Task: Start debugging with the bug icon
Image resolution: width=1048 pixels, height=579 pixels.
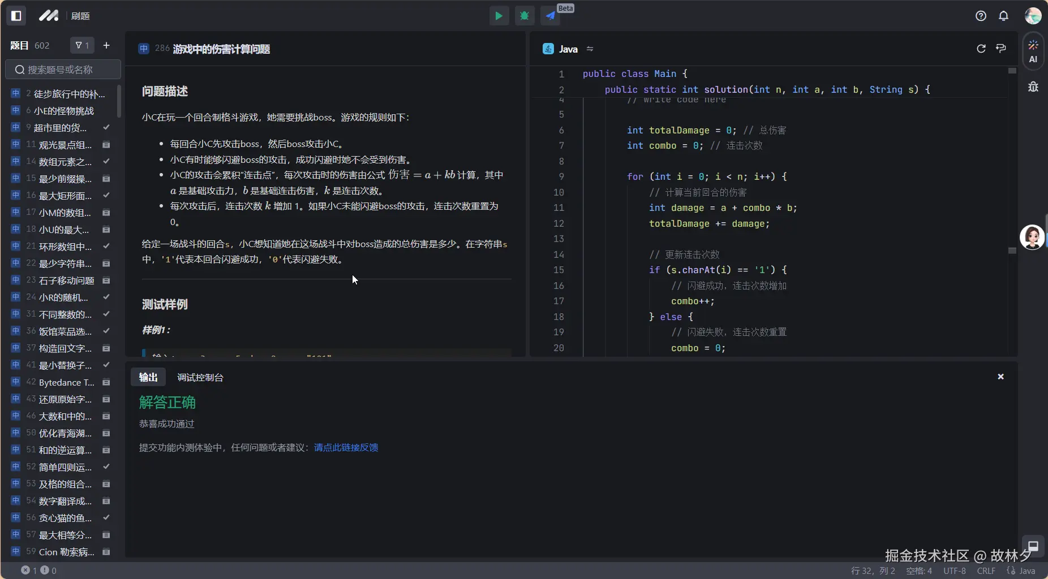Action: [x=525, y=15]
